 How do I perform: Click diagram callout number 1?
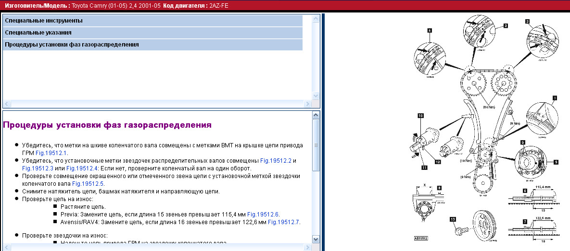coord(555,97)
